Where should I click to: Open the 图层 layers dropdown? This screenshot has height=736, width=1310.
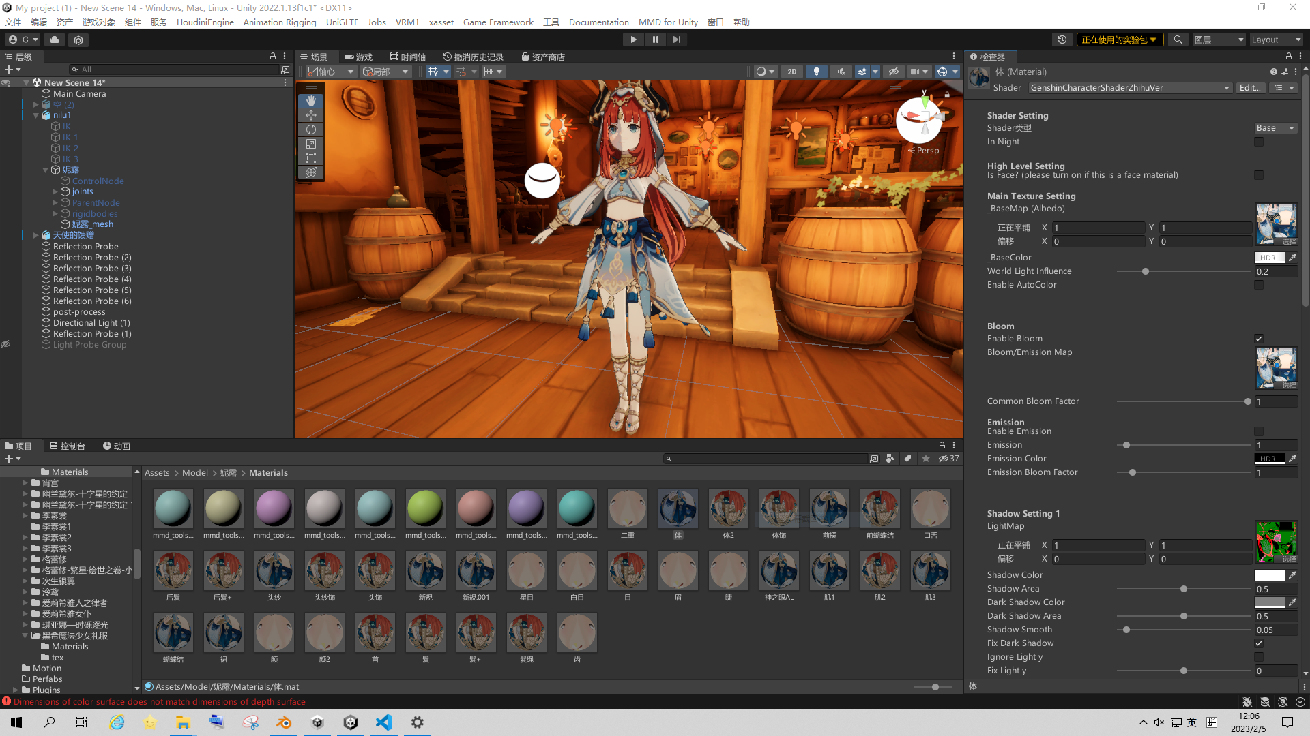1219,40
